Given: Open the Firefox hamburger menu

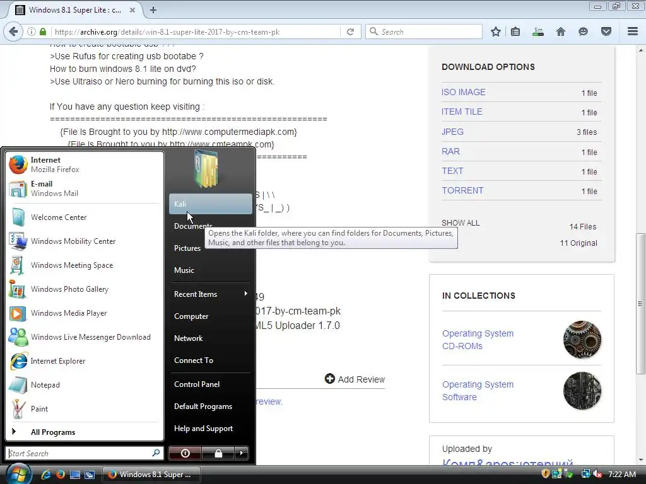Looking at the screenshot, I should (633, 32).
